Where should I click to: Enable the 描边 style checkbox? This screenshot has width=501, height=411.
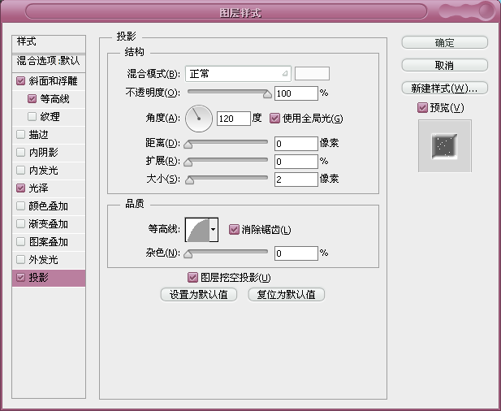click(x=21, y=135)
